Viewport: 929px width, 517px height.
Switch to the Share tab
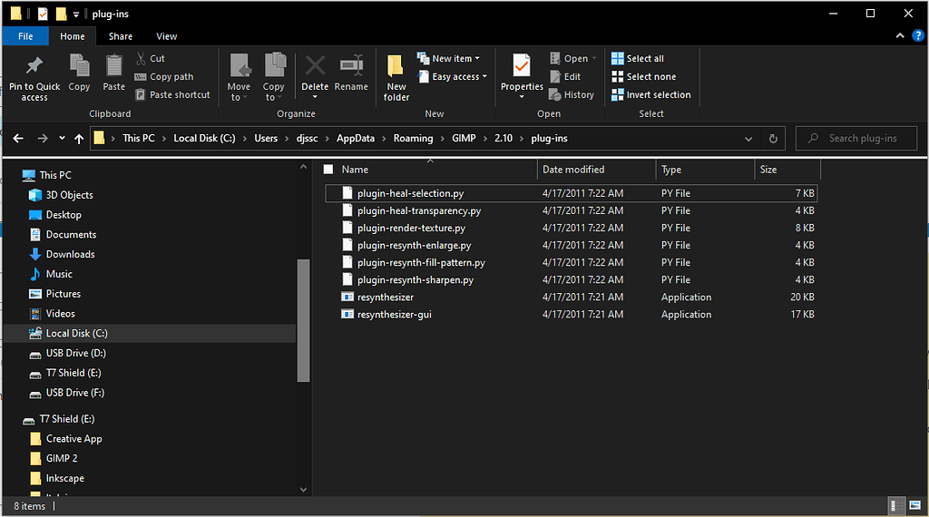pos(121,36)
